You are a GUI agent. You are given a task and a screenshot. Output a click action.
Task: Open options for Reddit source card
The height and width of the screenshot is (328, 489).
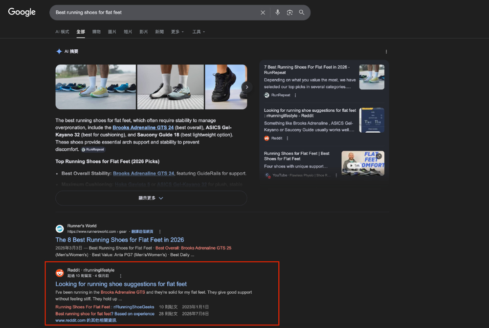tap(287, 138)
